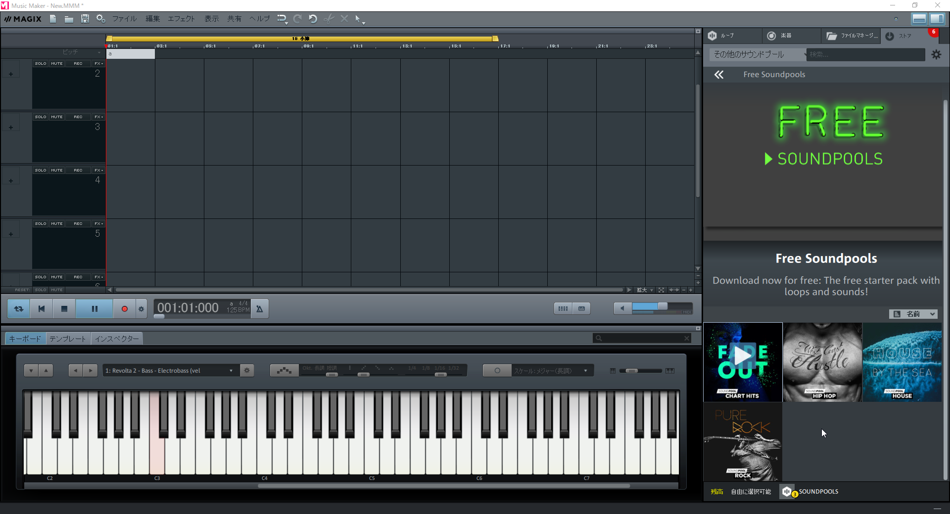The image size is (950, 514).
Task: Switch layout with the side panel view icon
Action: (x=937, y=19)
